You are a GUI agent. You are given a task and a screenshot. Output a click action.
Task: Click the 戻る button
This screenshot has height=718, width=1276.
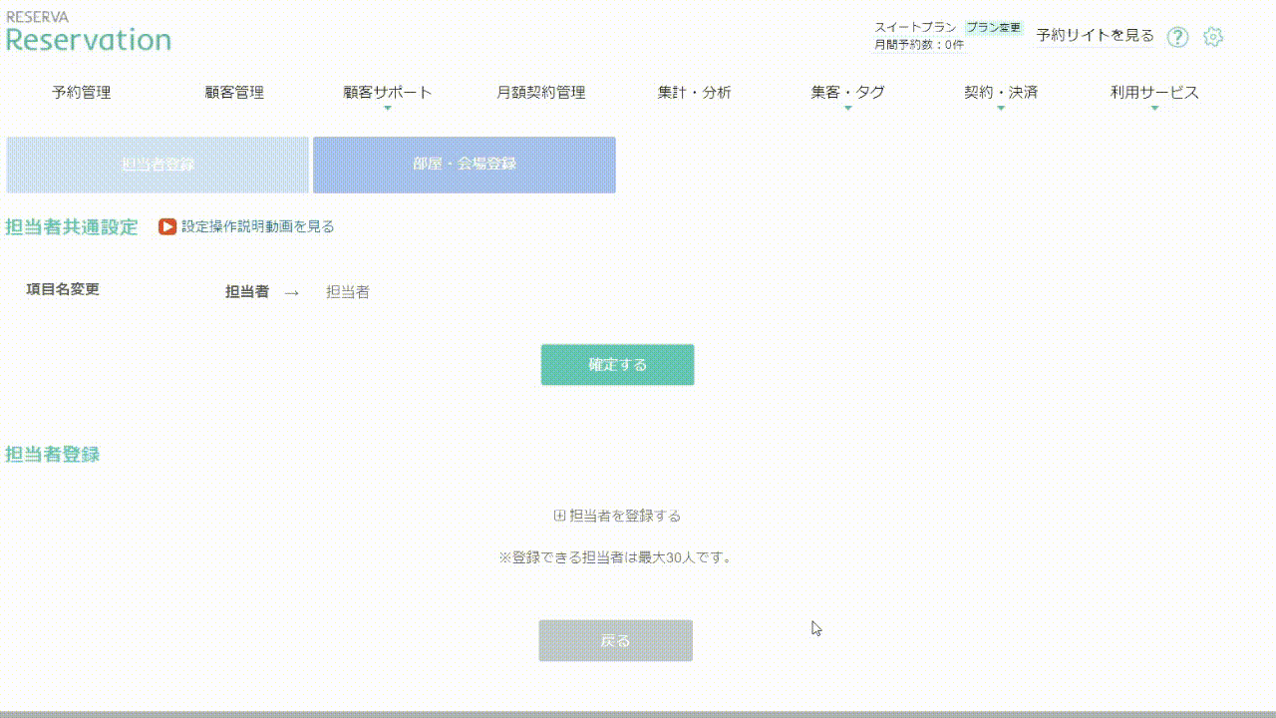(x=616, y=640)
